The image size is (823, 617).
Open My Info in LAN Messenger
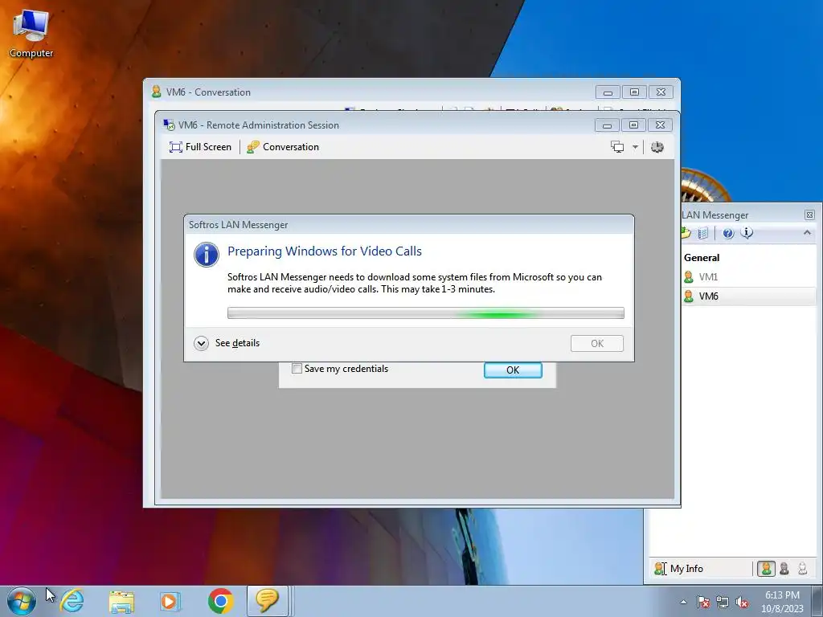pos(678,568)
